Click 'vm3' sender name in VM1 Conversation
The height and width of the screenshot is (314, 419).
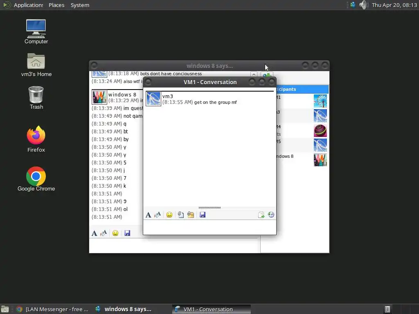point(167,96)
